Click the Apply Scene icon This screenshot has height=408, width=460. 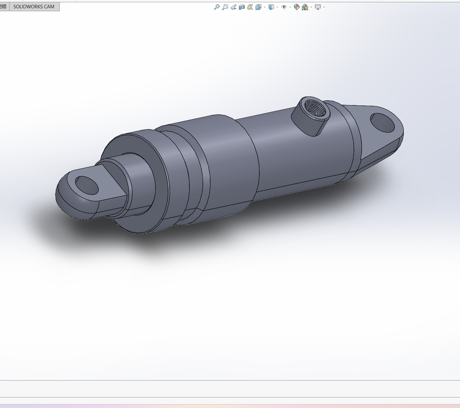click(305, 7)
